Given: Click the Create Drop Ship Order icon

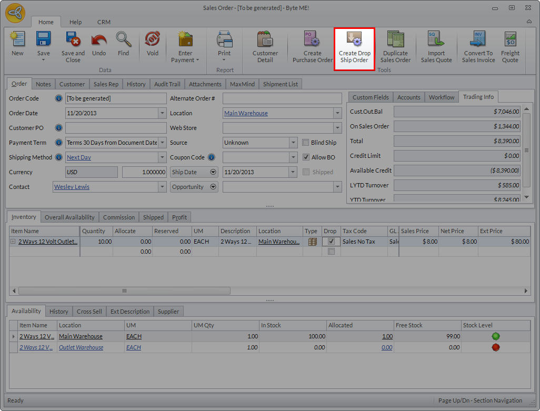Looking at the screenshot, I should [x=354, y=41].
